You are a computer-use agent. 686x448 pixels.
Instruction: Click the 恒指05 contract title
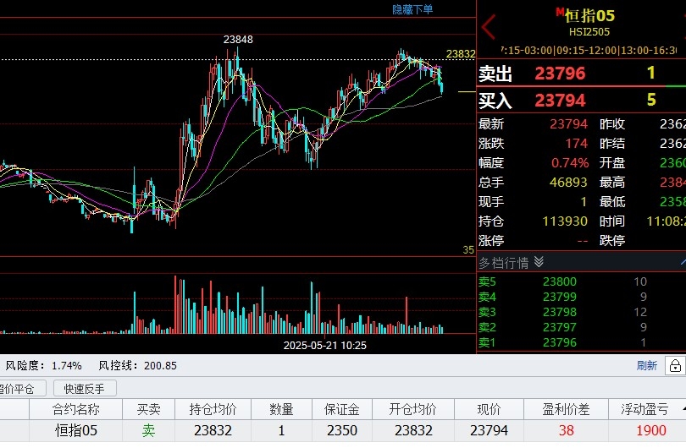[x=589, y=16]
